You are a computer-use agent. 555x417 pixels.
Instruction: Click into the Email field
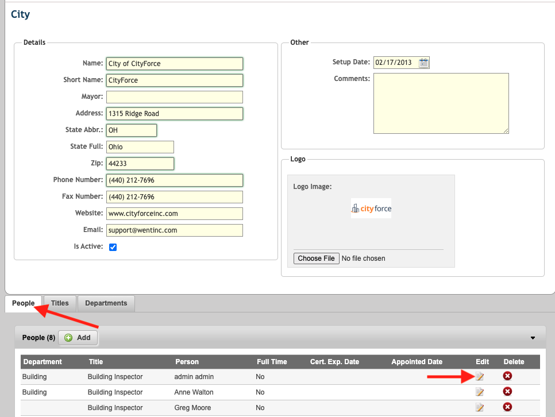175,230
